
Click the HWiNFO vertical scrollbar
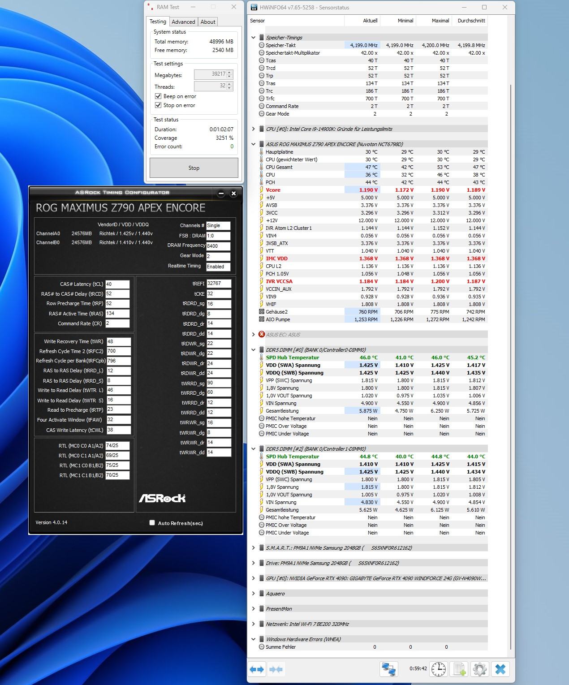point(511,367)
